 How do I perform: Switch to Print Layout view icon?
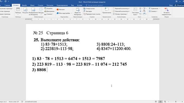pos(160,102)
